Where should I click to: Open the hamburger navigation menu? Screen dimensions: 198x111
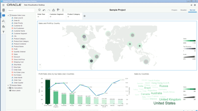coord(3,5)
